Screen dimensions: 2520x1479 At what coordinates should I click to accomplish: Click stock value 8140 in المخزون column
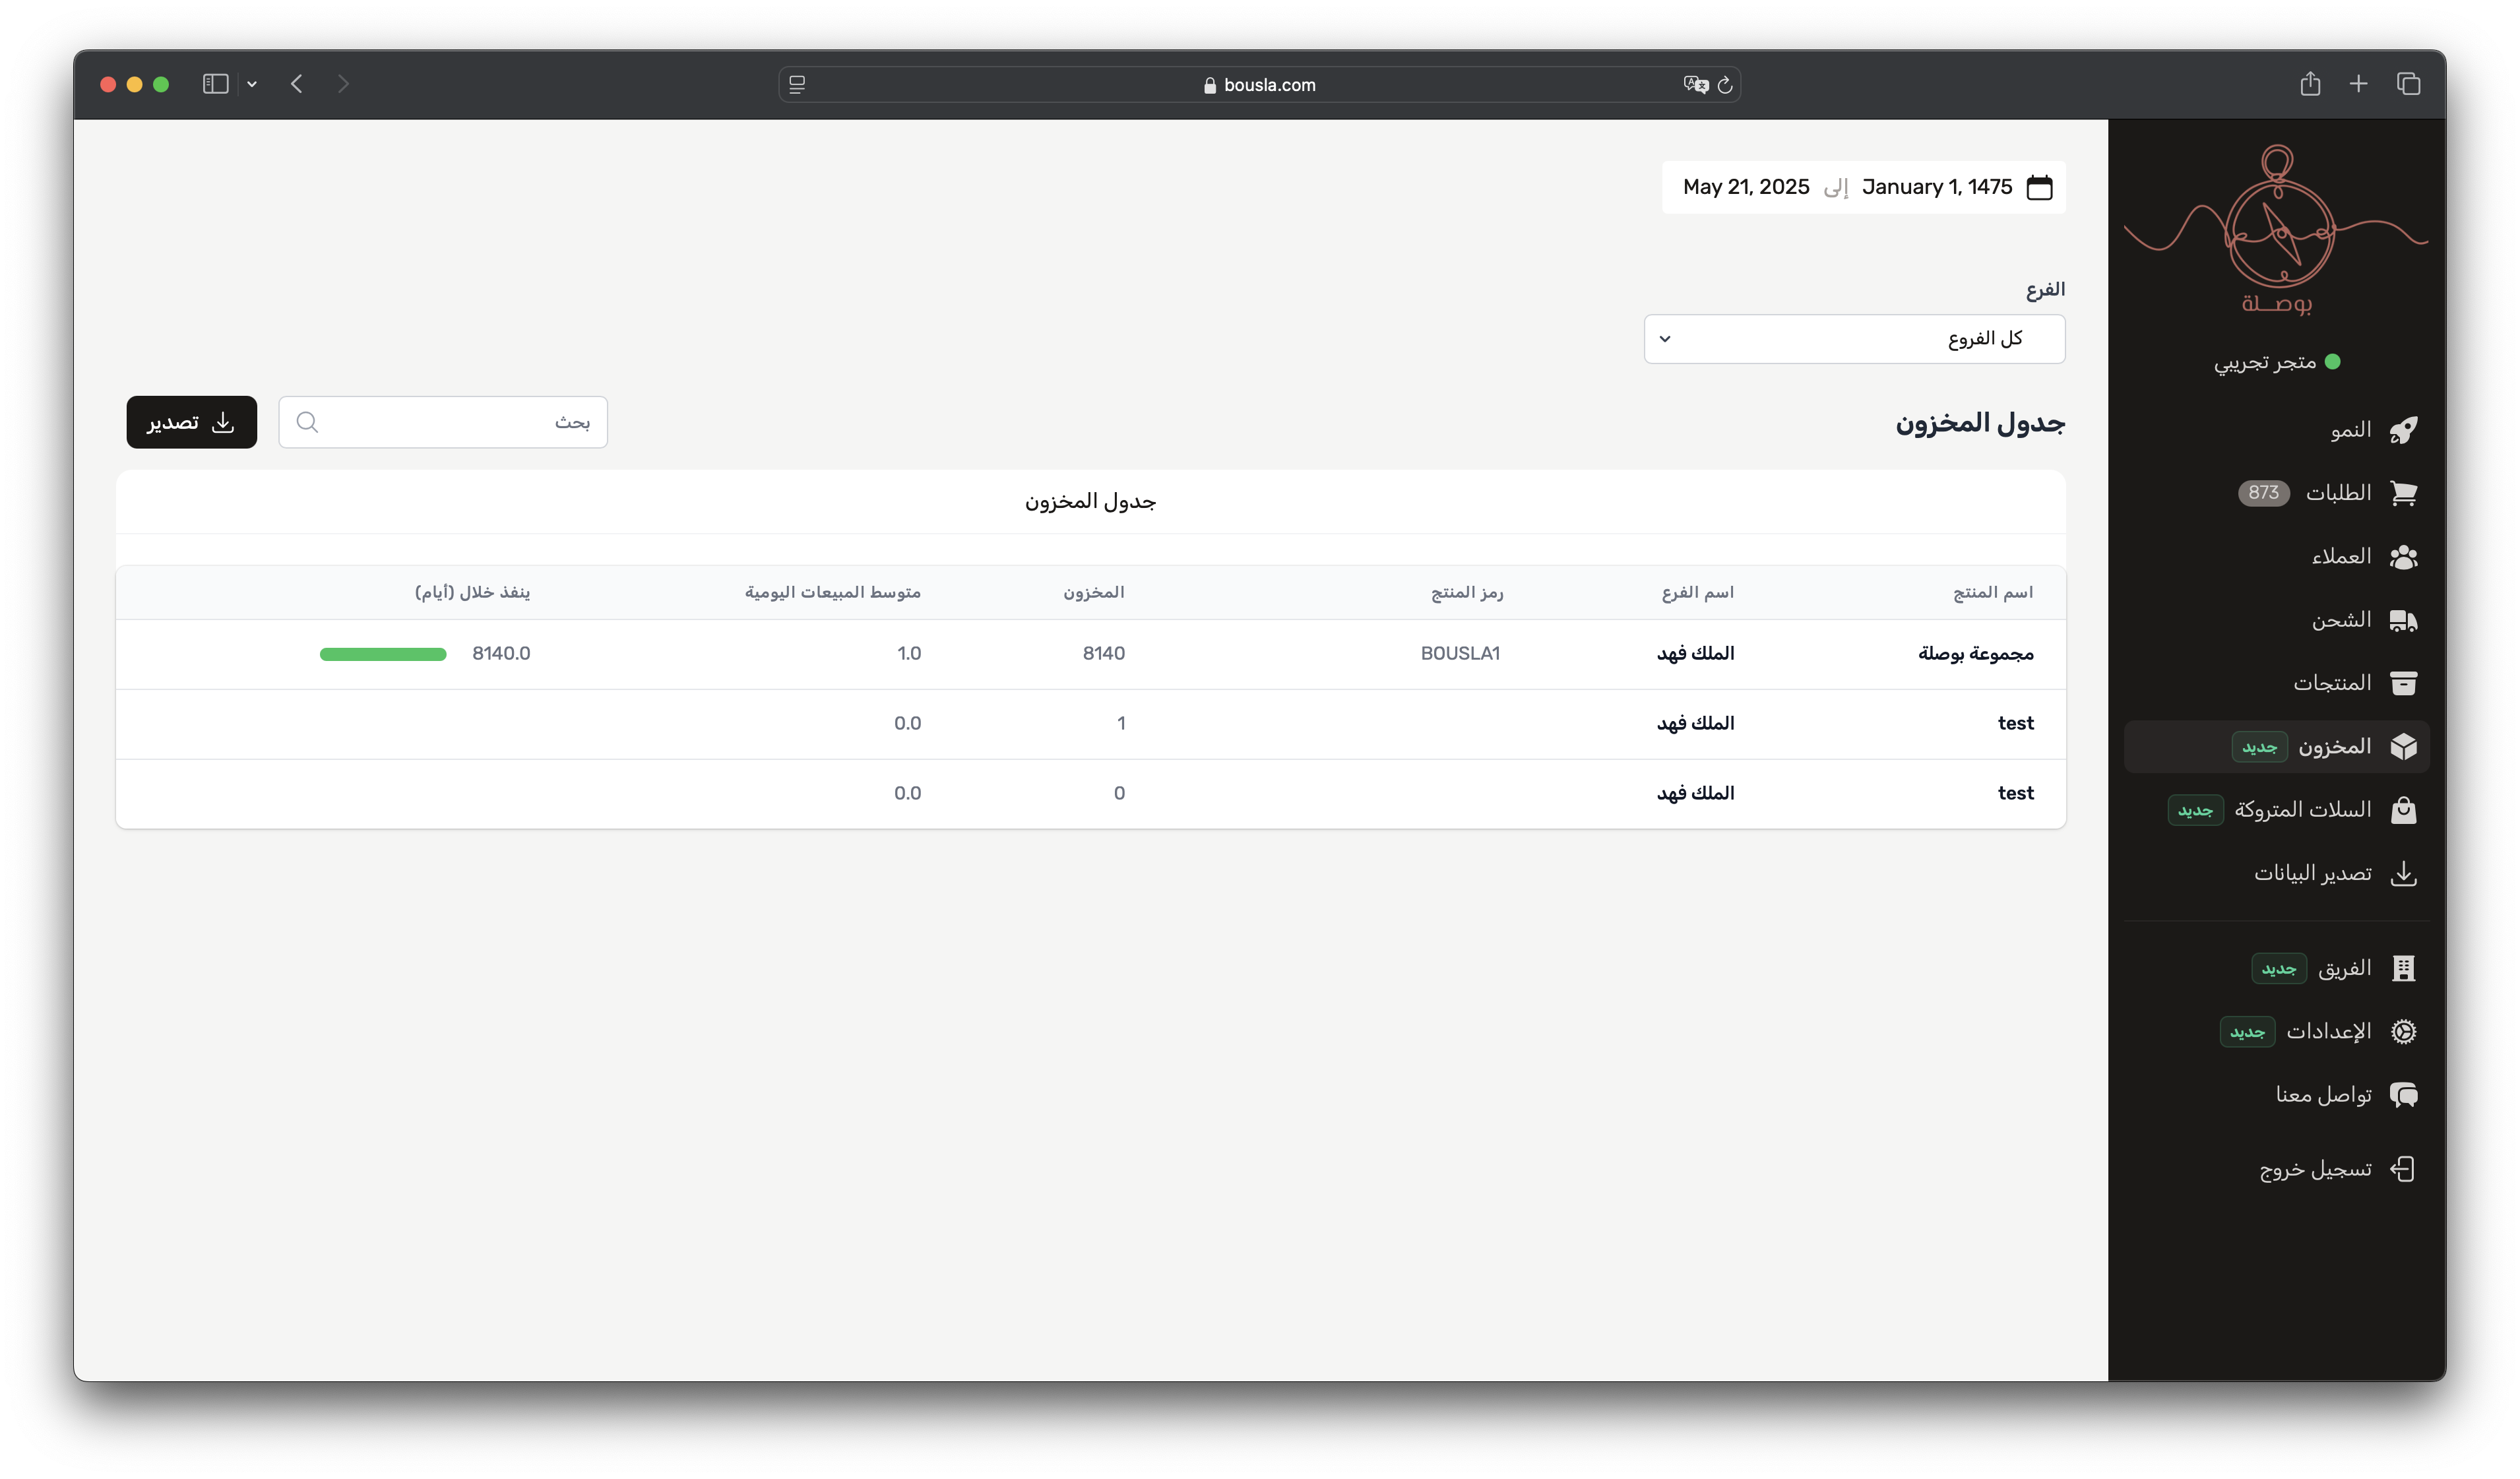point(1104,654)
